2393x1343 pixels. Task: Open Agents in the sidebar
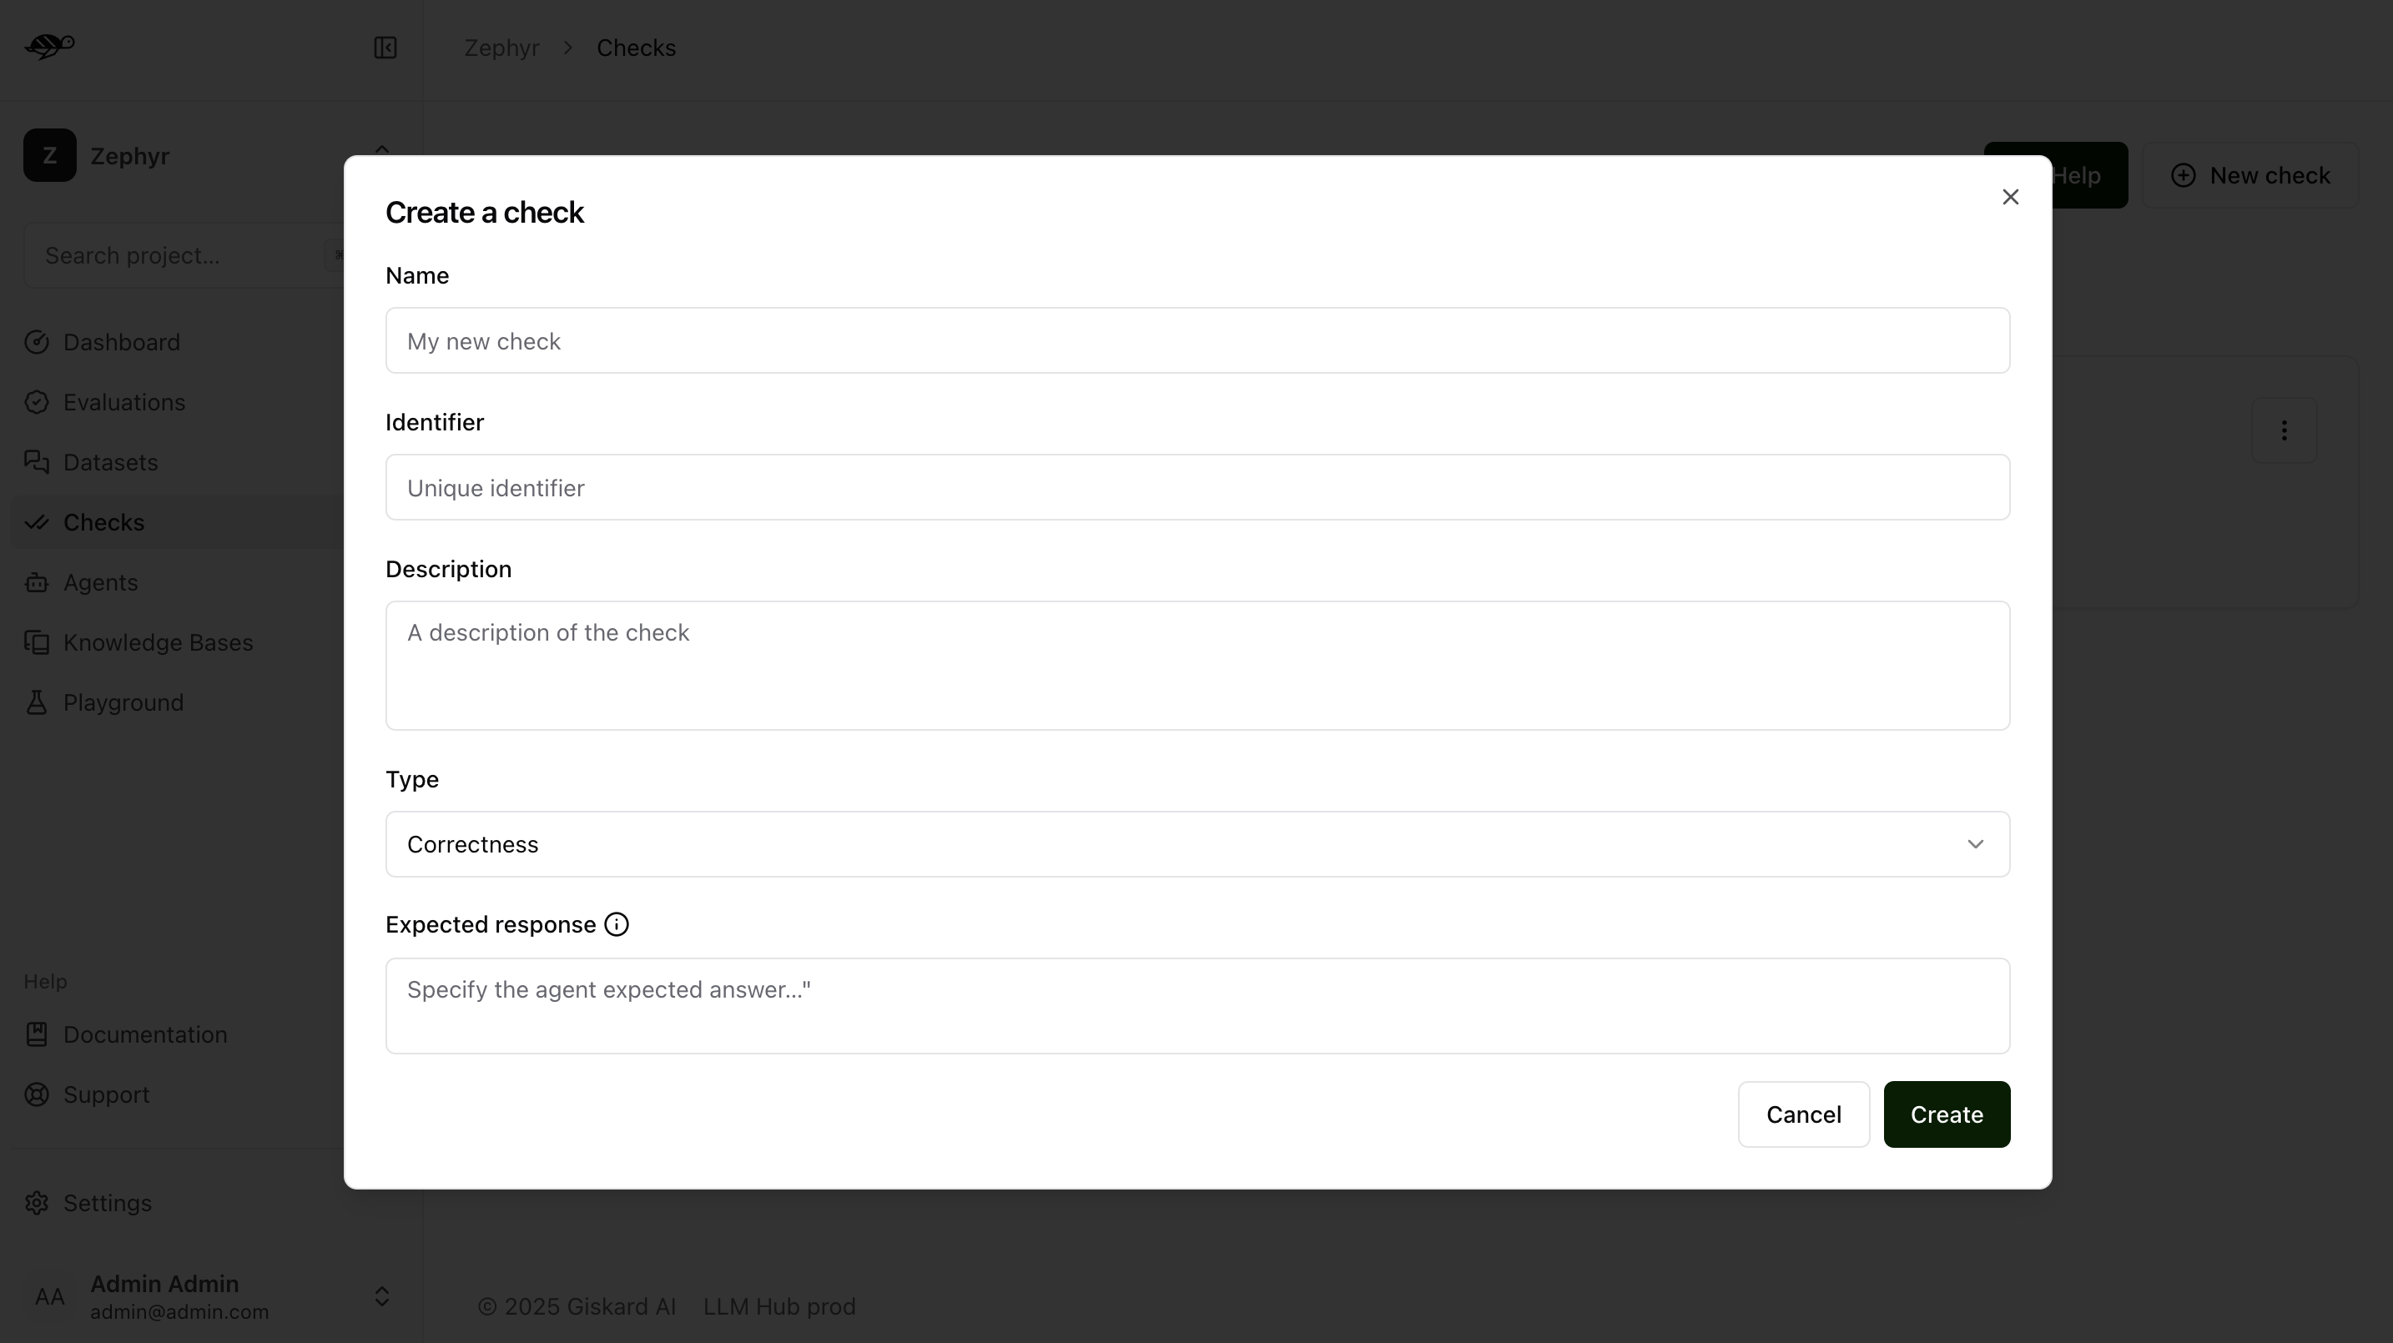coord(177,582)
